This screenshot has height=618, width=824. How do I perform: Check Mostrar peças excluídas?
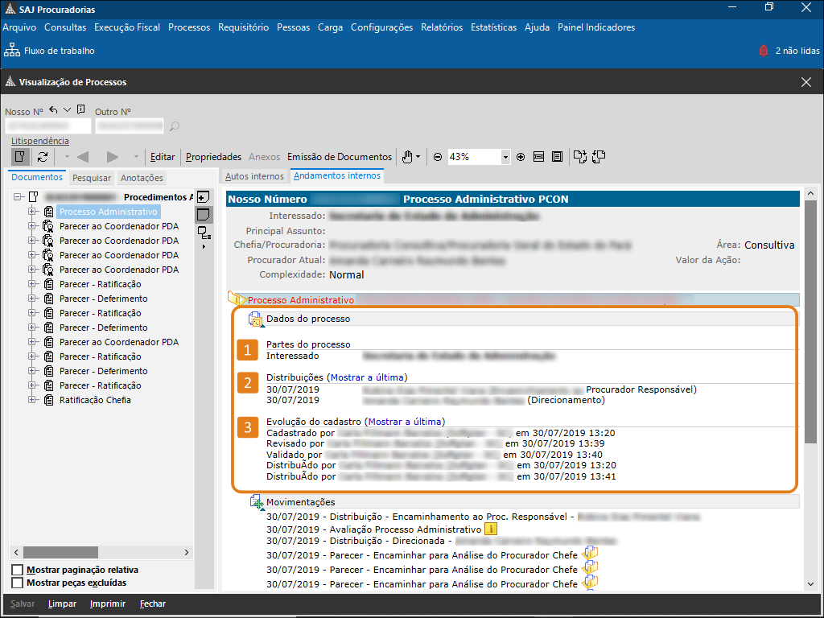tap(18, 583)
